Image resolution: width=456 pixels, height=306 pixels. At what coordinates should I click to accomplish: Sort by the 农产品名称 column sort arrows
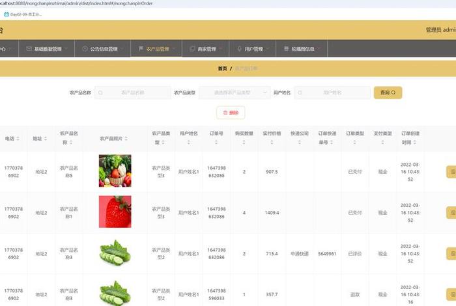tap(71, 142)
